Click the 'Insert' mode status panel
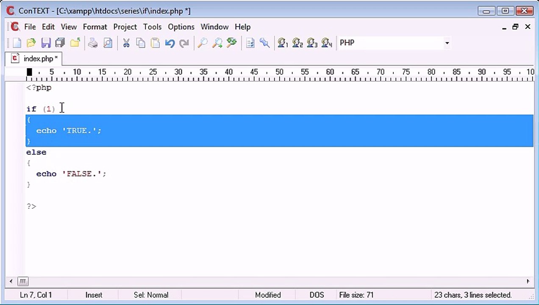539x305 pixels. (94, 295)
